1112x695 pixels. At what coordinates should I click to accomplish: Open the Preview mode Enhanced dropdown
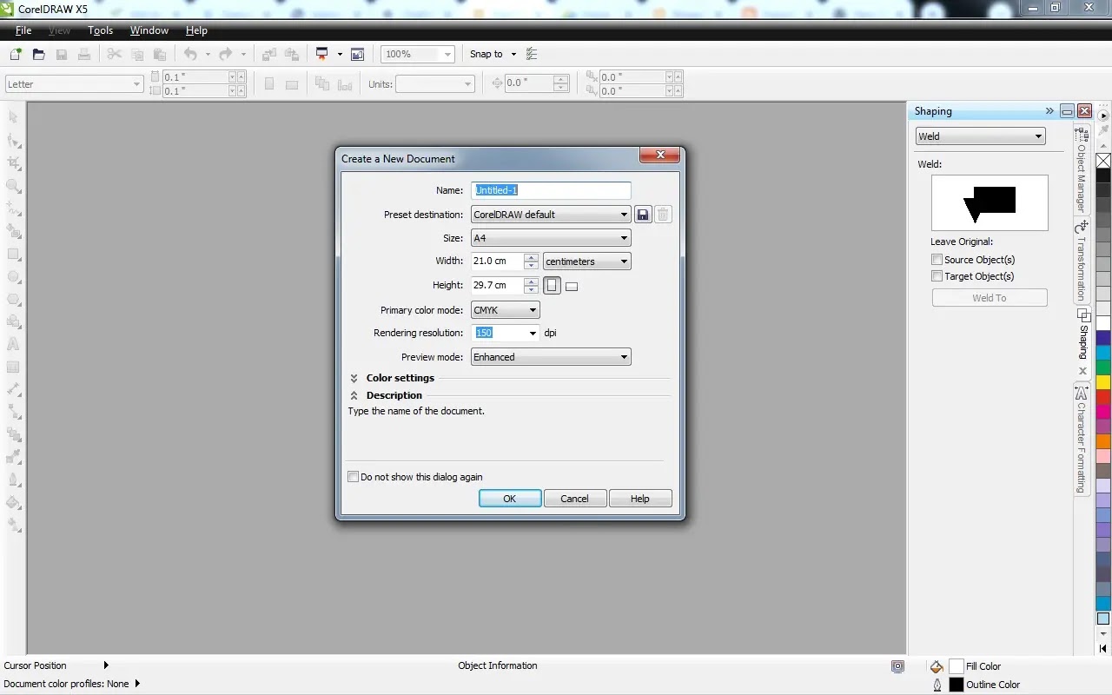coord(551,357)
